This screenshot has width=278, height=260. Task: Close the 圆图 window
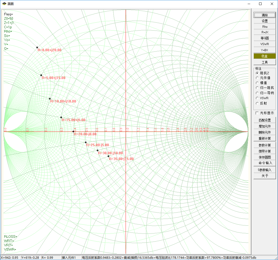tap(272, 4)
